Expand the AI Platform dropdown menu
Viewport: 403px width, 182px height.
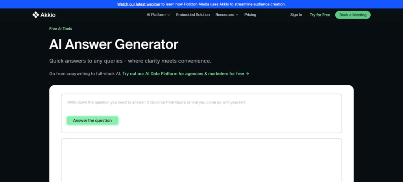point(156,15)
